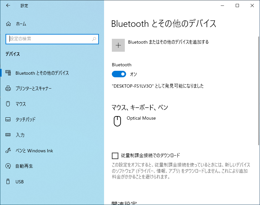260x205 pixels.
Task: Click the ペンと Windows Ink pen icon
Action: tap(8, 150)
